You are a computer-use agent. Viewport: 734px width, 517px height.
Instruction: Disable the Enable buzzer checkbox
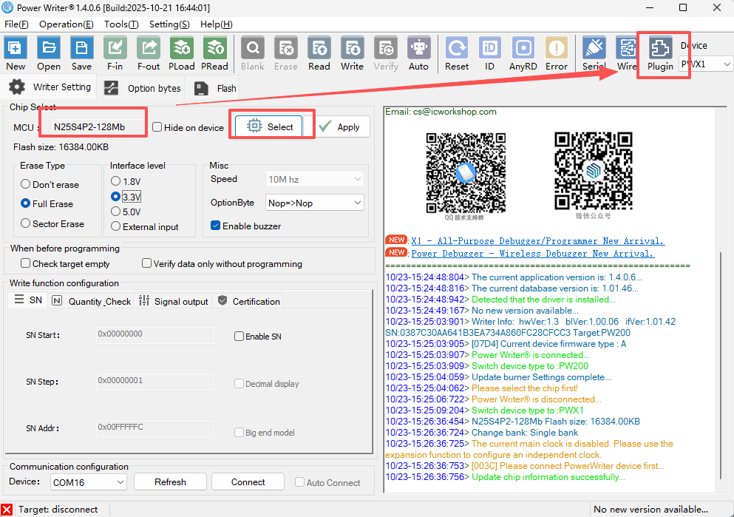coord(216,226)
